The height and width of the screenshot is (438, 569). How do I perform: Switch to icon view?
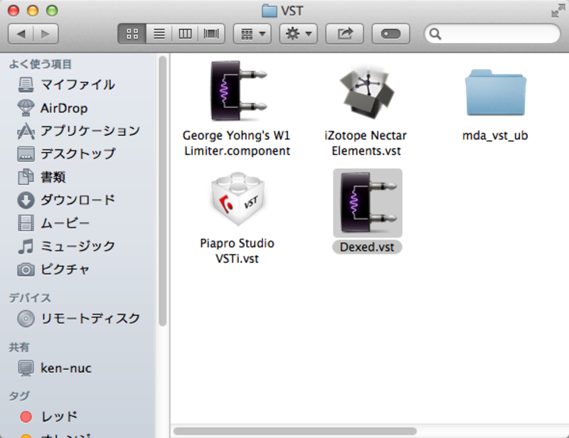pyautogui.click(x=132, y=34)
